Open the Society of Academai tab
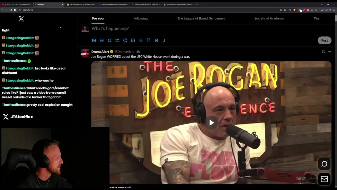The image size is (337, 190). point(269,18)
